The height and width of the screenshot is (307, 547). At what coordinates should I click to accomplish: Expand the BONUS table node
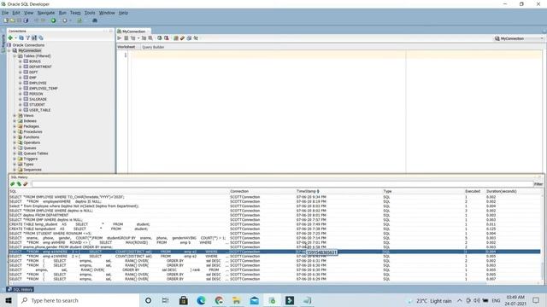click(21, 61)
